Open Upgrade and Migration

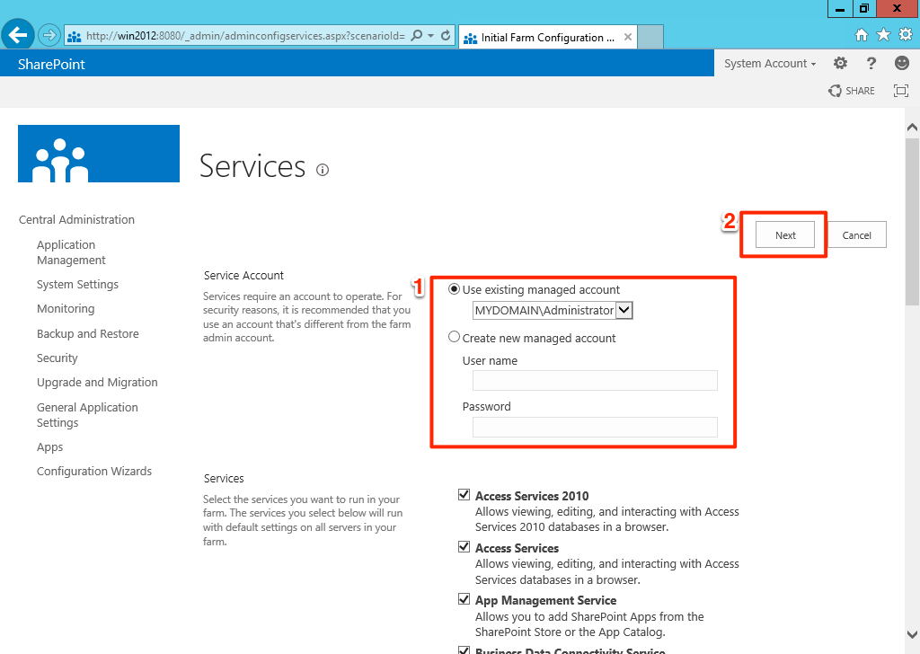click(x=97, y=383)
